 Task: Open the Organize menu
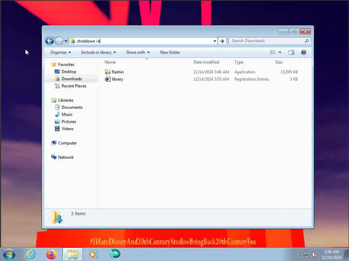[x=61, y=52]
